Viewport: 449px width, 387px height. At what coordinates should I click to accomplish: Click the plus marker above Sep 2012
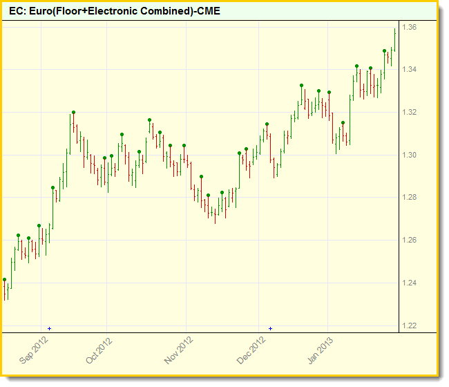(49, 328)
